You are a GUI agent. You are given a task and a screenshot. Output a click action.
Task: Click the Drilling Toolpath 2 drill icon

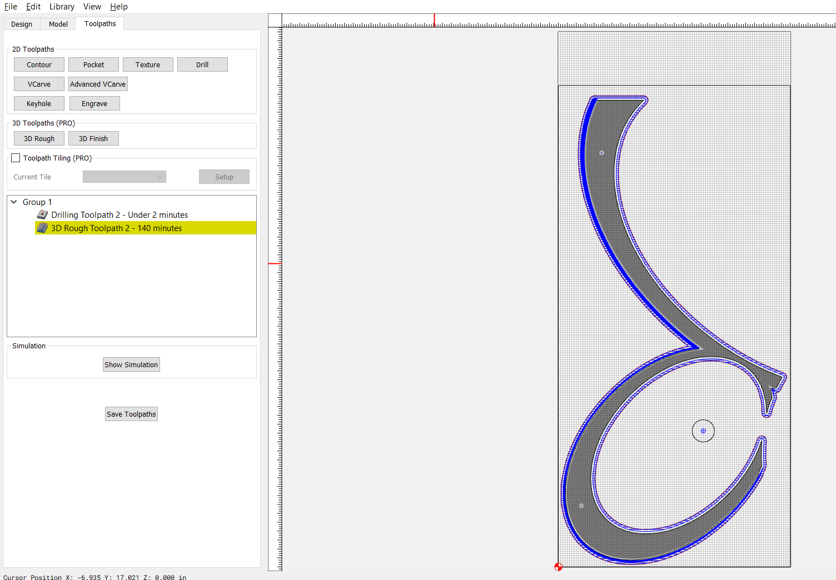point(42,214)
